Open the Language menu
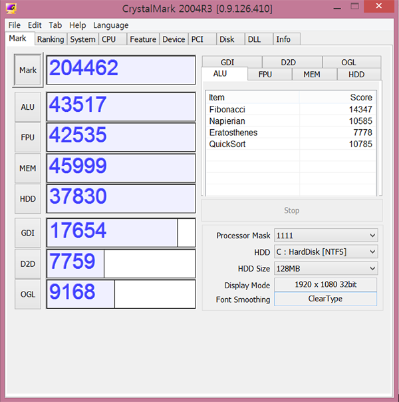This screenshot has height=402, width=399. (111, 25)
